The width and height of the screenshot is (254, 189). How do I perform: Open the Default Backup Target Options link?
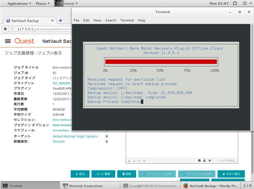point(75,136)
